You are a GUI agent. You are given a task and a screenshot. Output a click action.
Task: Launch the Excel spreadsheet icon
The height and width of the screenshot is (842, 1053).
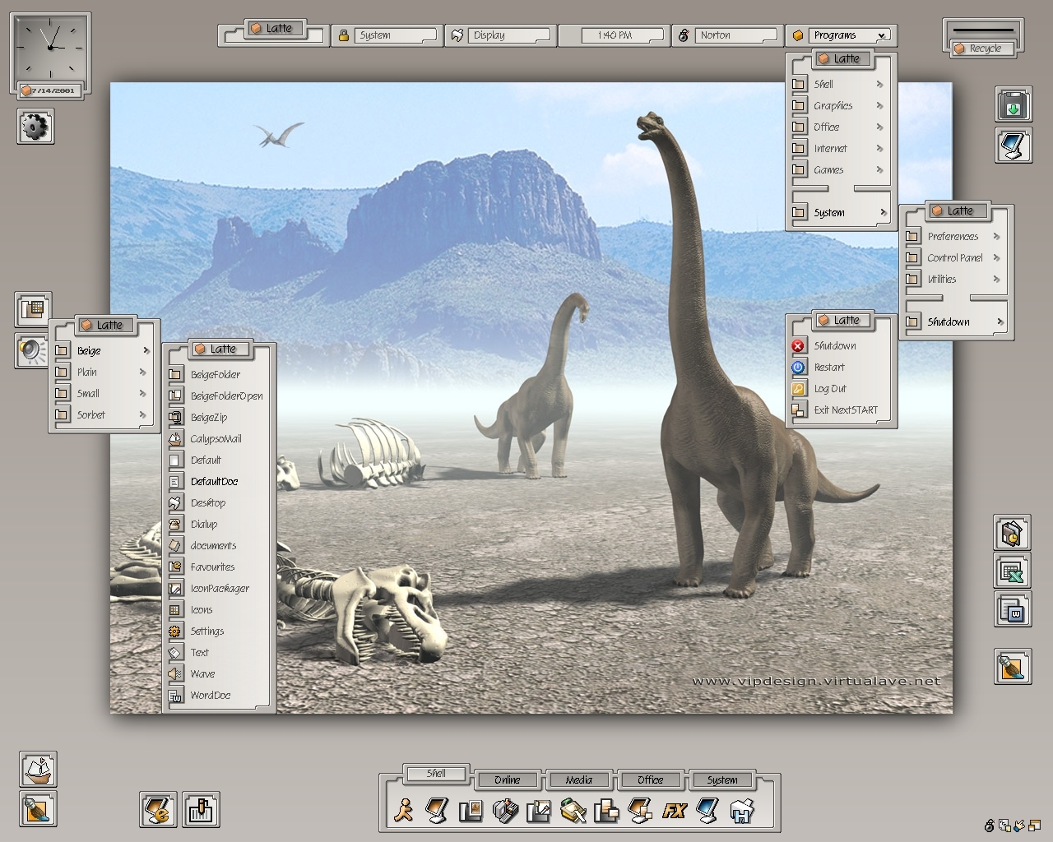point(1013,572)
